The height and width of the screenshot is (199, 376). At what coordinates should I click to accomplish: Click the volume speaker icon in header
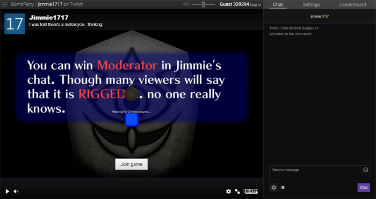186,4
